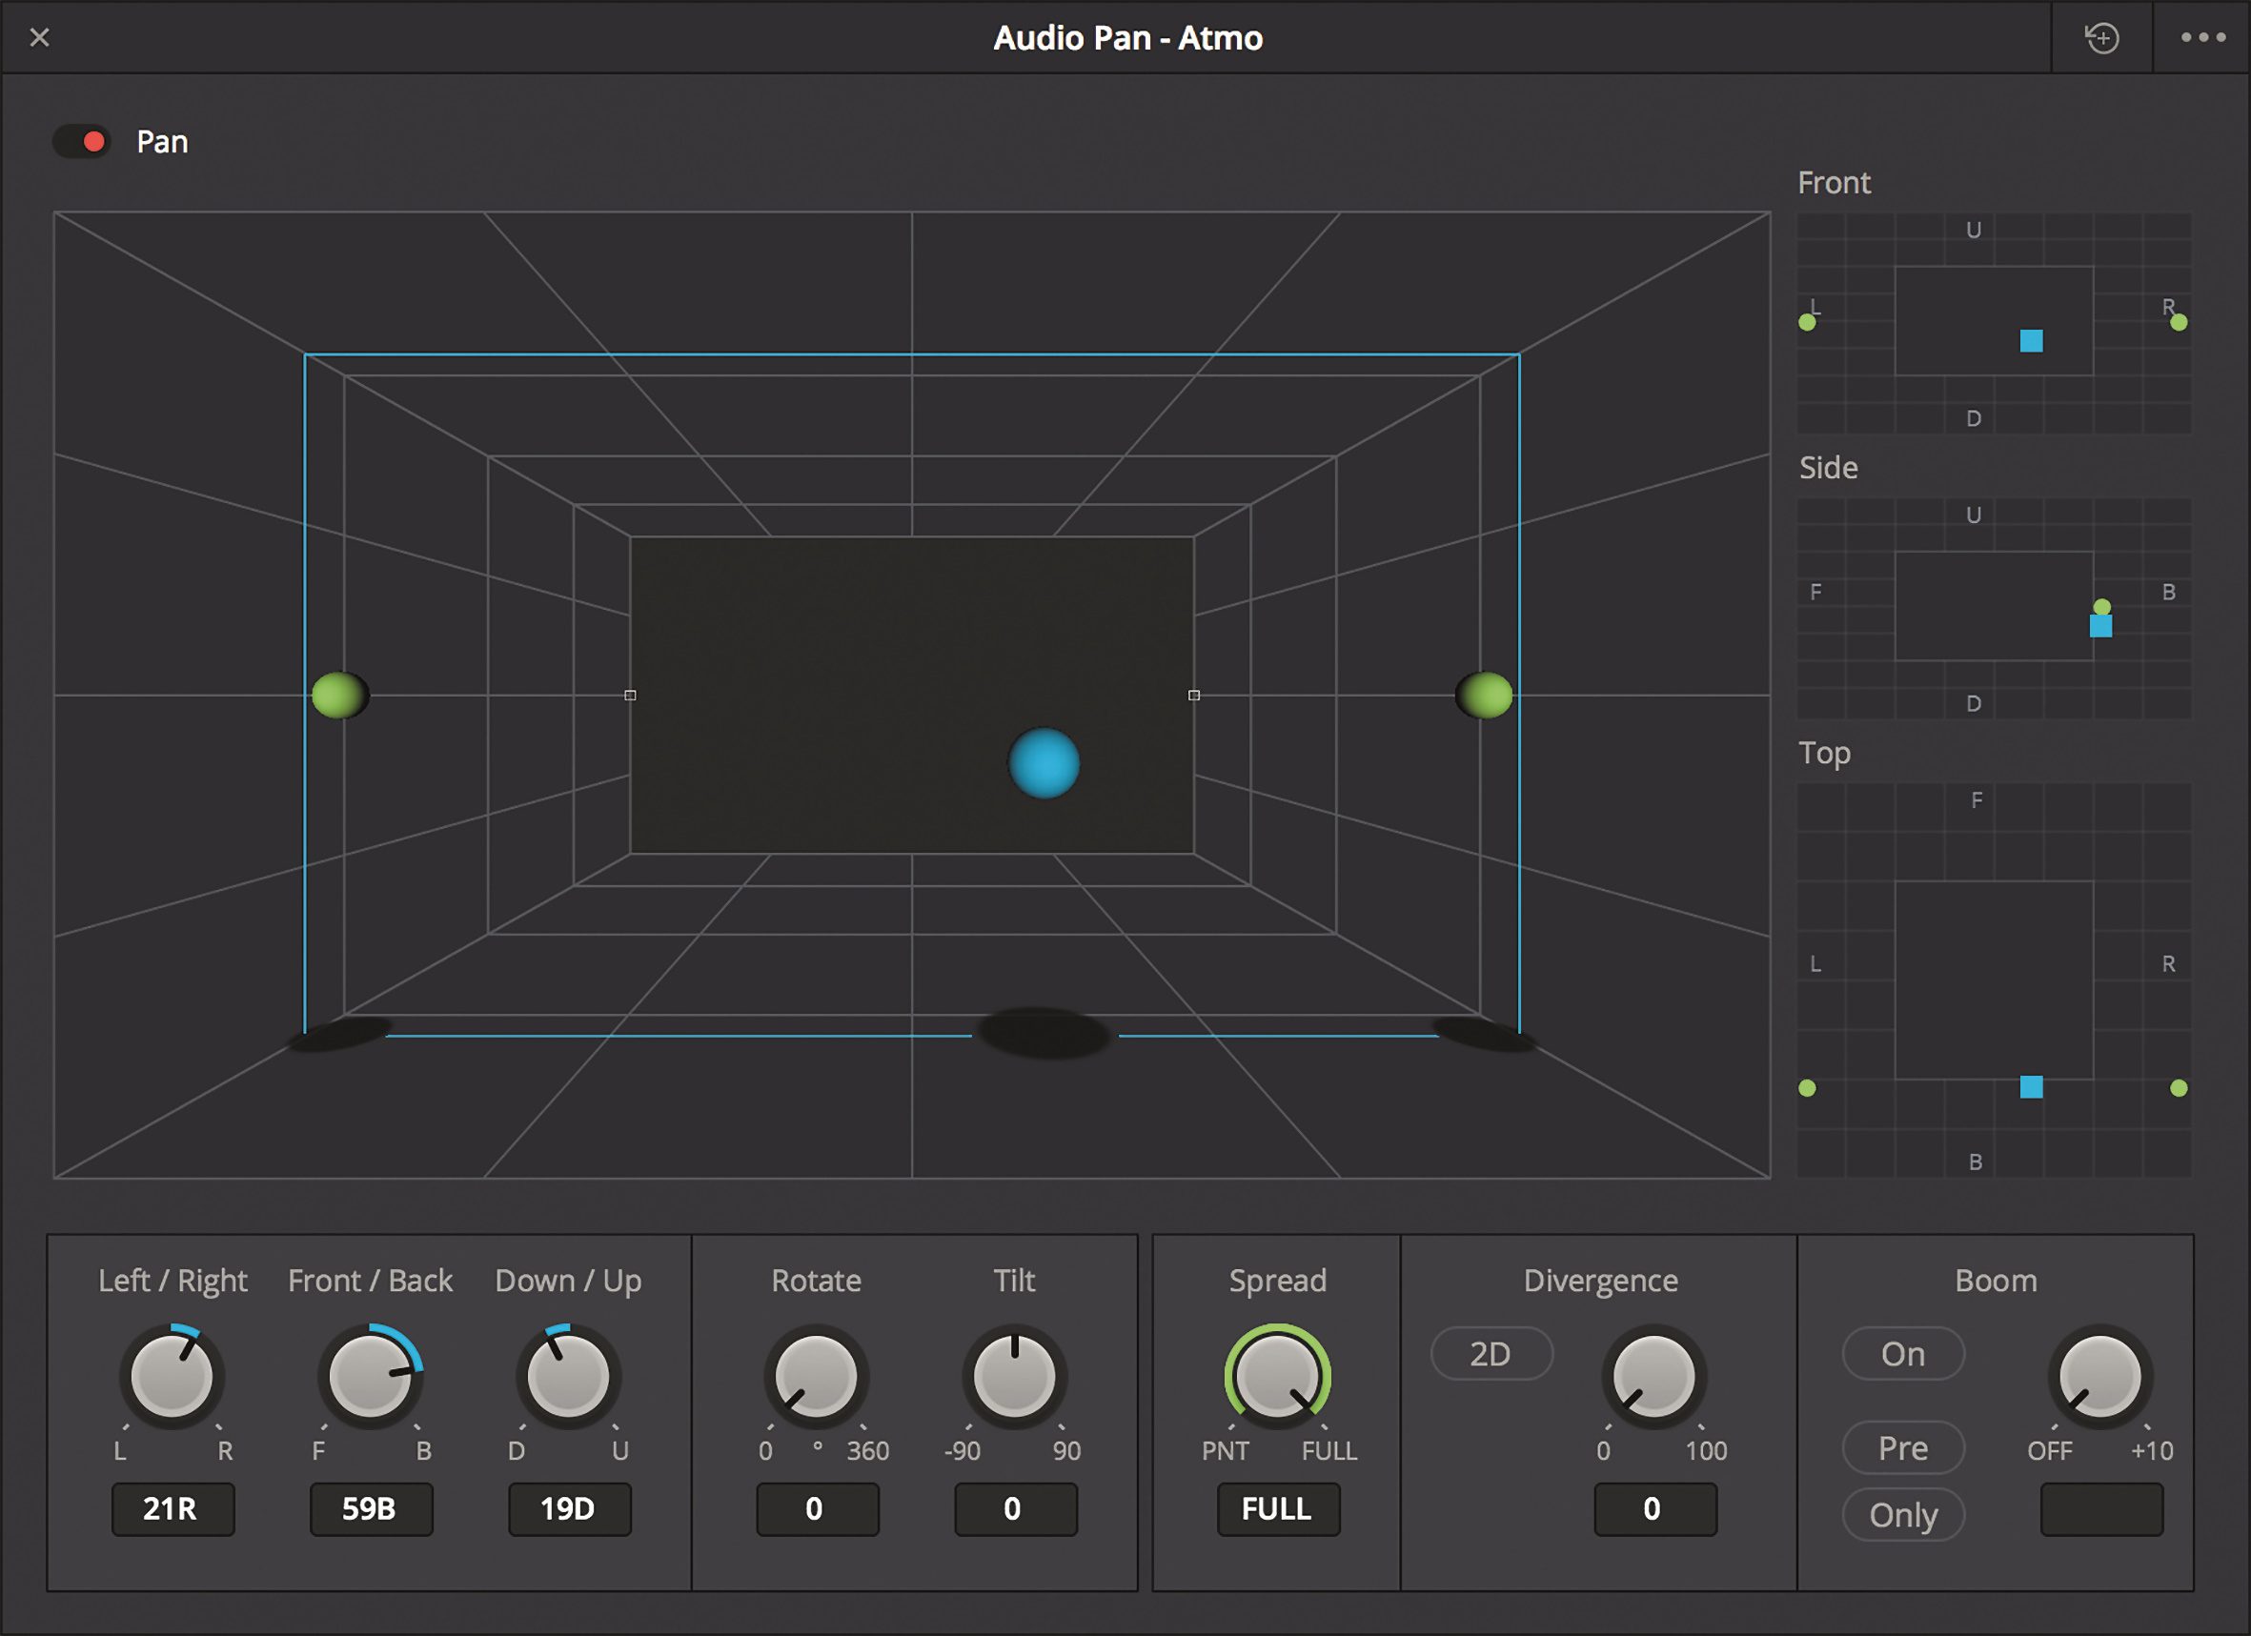
Task: Click the reset pan settings icon
Action: tap(2102, 38)
